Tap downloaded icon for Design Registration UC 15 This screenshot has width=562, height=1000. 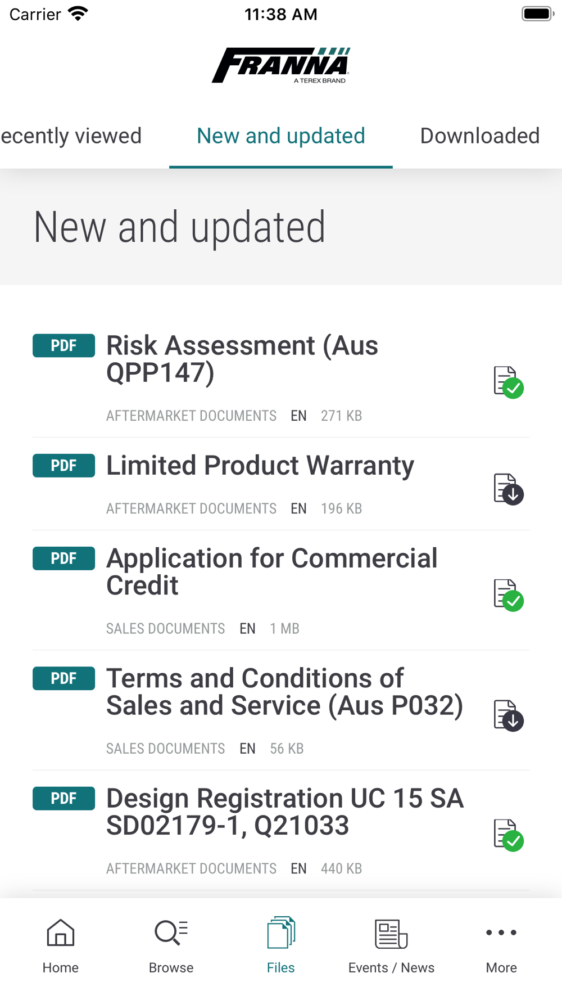click(x=509, y=835)
